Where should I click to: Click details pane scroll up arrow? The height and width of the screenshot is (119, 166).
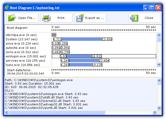pyautogui.click(x=159, y=80)
